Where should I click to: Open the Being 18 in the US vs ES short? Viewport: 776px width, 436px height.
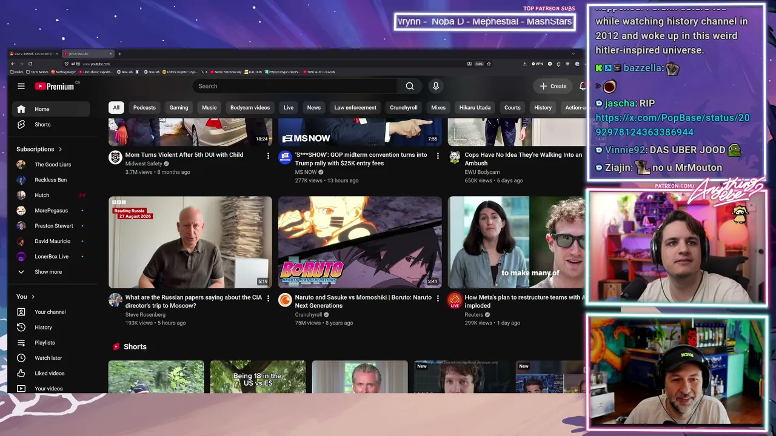pyautogui.click(x=258, y=377)
